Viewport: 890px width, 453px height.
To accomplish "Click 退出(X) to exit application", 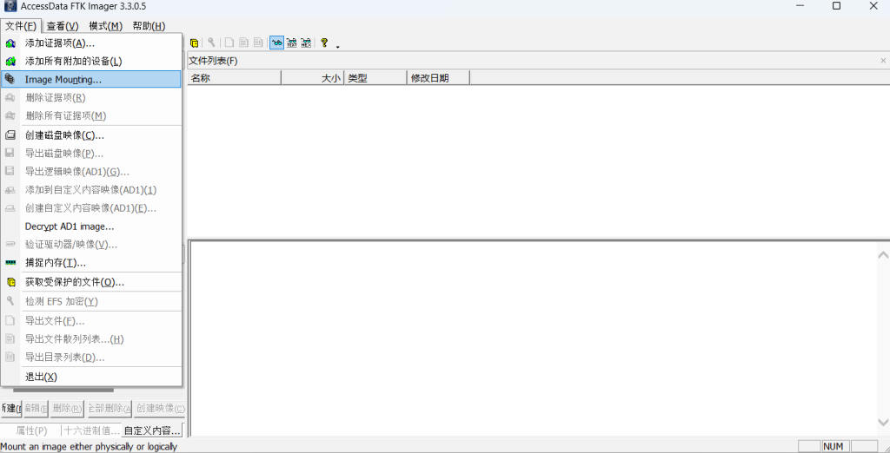I will [41, 377].
